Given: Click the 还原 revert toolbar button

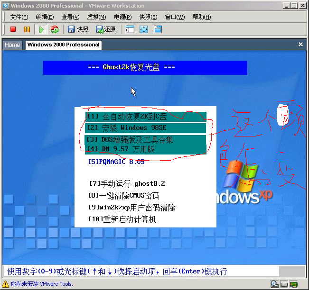Looking at the screenshot, I should click(106, 29).
